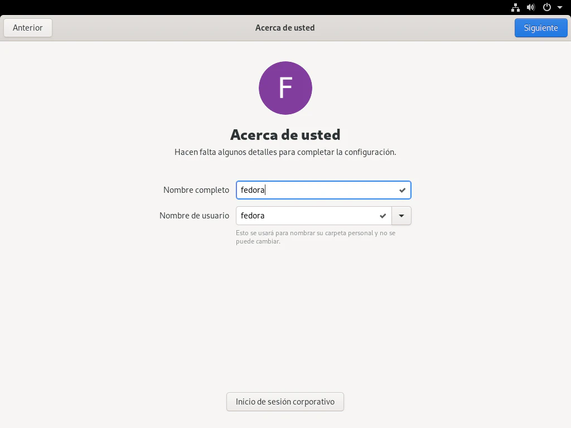Open the username suggestions dropdown arrow

click(401, 216)
